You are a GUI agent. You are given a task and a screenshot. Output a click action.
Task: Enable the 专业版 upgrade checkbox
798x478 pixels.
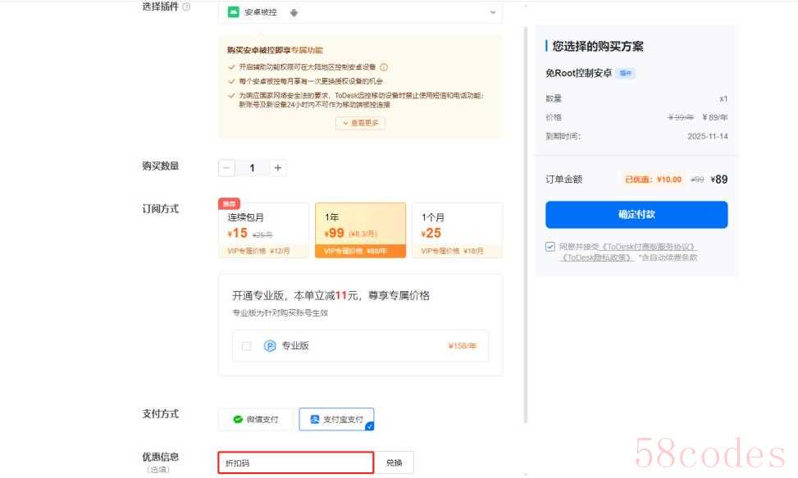[246, 346]
